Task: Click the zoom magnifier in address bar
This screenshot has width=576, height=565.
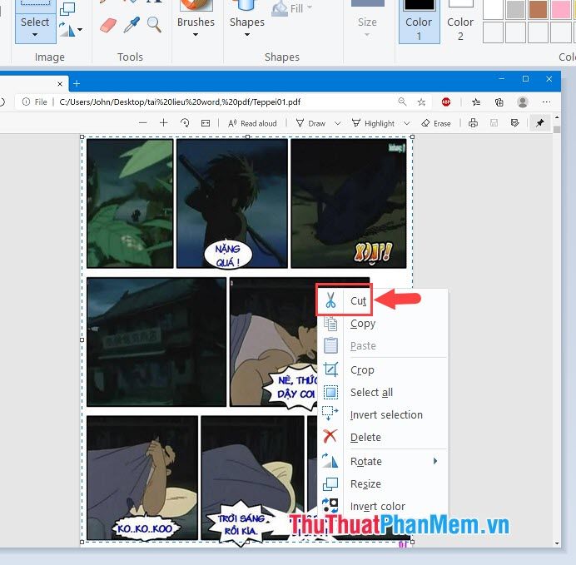Action: [402, 102]
